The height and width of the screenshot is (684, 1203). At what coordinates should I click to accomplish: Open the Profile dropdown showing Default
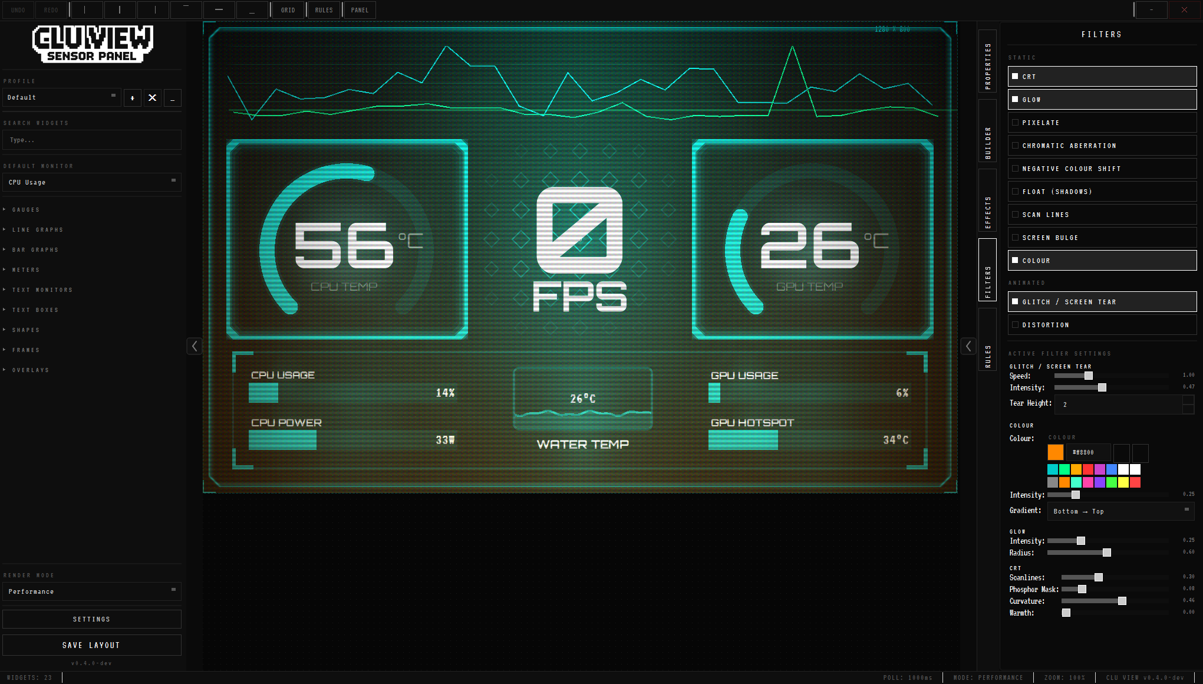(61, 98)
